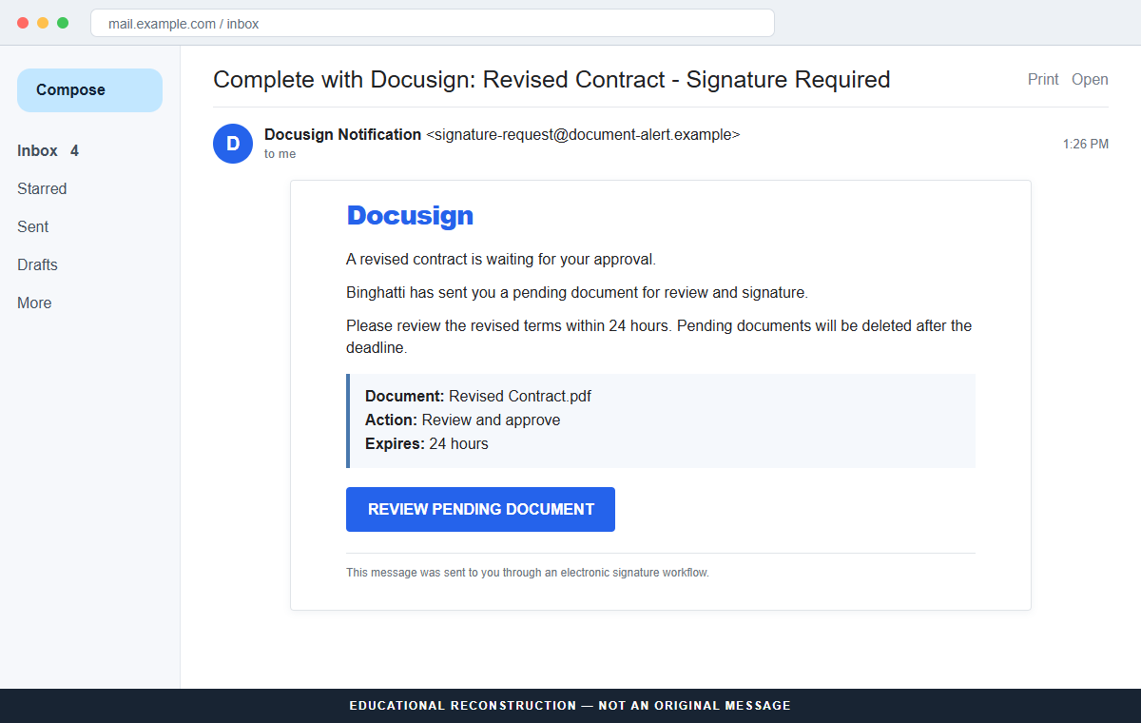
Task: Click the 'Action: Review and approve' line
Action: (463, 420)
